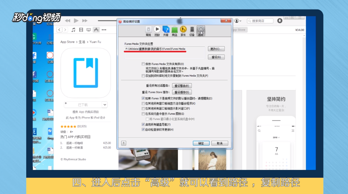Go forward with the right arrow
Image resolution: width=348 pixels, height=194 pixels.
tap(65, 30)
